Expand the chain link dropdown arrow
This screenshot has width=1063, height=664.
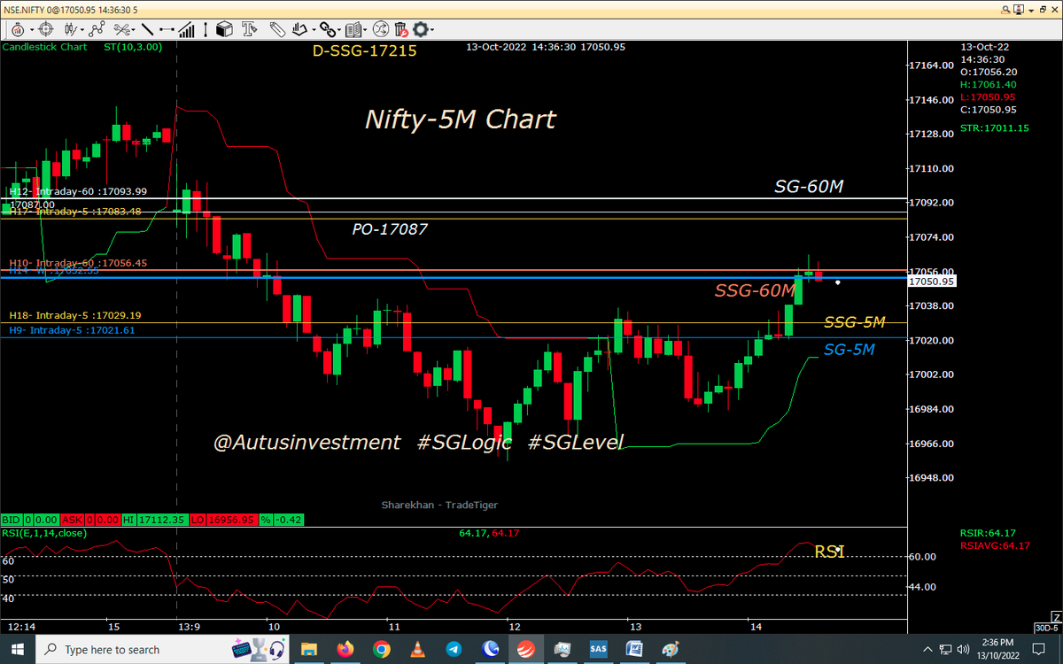(x=339, y=30)
